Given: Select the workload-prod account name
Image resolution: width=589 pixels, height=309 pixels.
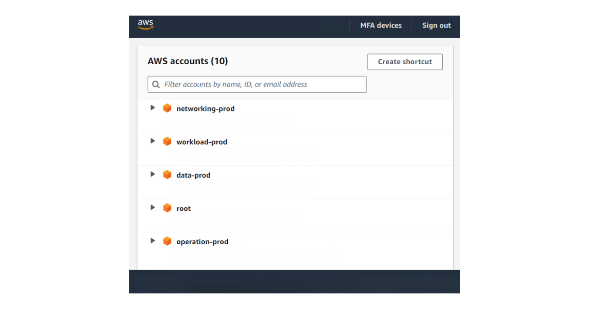Looking at the screenshot, I should [202, 142].
